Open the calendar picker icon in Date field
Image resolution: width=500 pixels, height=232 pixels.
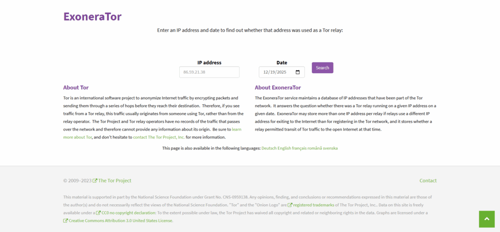[298, 72]
